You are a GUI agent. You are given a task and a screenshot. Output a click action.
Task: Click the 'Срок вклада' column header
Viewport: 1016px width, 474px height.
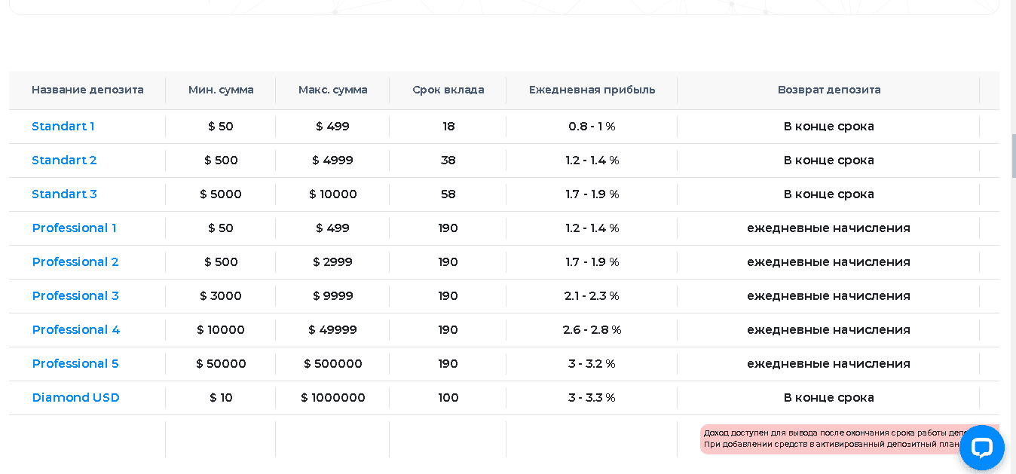pos(448,90)
